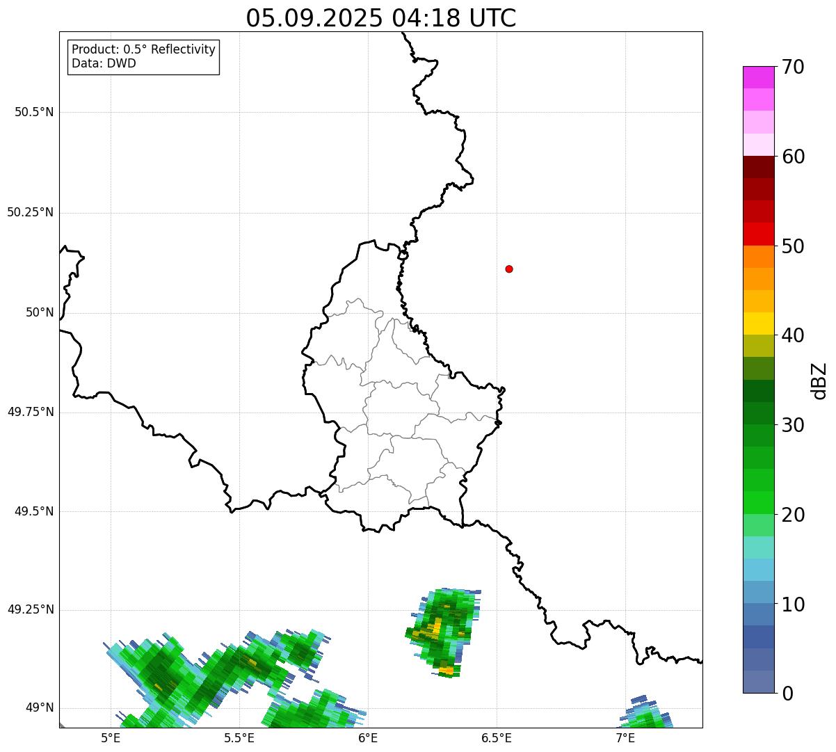This screenshot has height=752, width=836.
Task: Click the magenta top swatch of colorbar
Action: [x=758, y=77]
